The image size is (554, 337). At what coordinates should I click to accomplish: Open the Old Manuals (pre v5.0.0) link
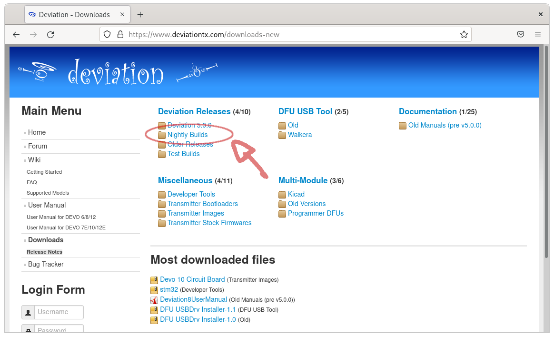tap(445, 125)
